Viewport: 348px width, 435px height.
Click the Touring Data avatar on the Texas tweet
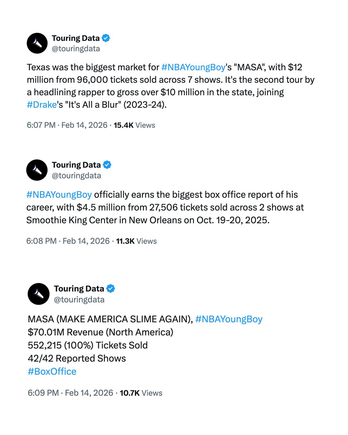[x=37, y=43]
